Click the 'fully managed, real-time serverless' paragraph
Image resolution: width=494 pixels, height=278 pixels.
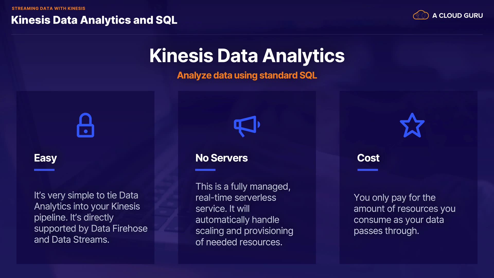tap(244, 214)
